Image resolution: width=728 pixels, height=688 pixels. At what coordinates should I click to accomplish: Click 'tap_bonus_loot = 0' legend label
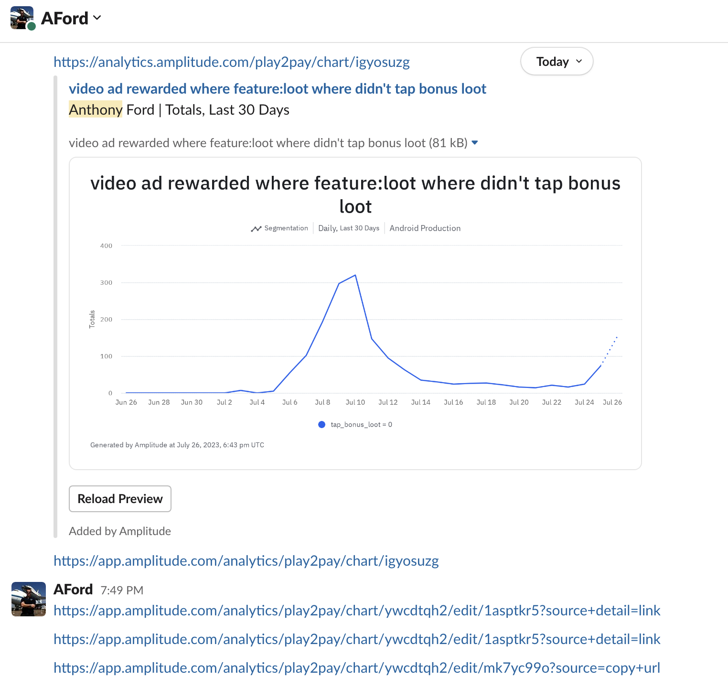click(x=362, y=425)
